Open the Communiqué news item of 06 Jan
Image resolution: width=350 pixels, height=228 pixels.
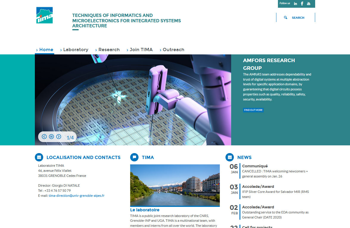click(x=255, y=166)
